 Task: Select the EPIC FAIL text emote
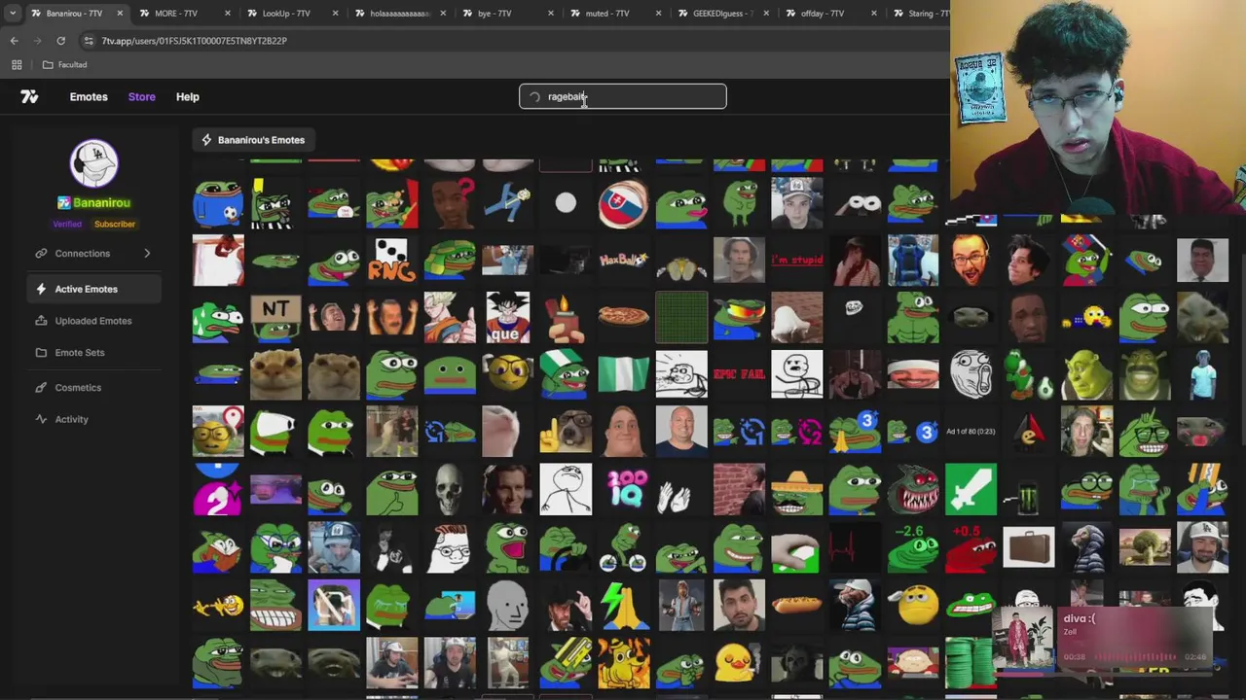tap(739, 374)
